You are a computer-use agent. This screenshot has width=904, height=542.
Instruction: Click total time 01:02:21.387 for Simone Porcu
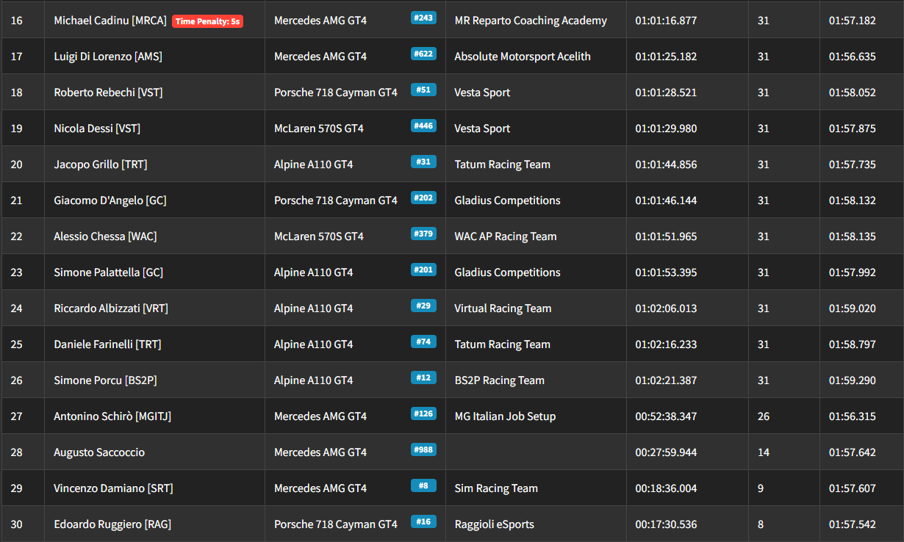[666, 380]
